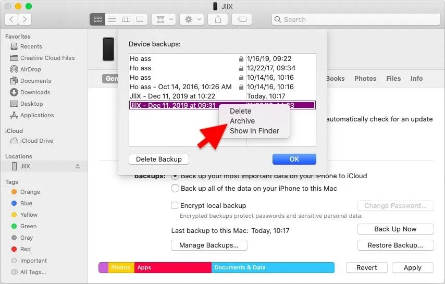Switch Finder to column view
445x284 pixels.
point(126,19)
